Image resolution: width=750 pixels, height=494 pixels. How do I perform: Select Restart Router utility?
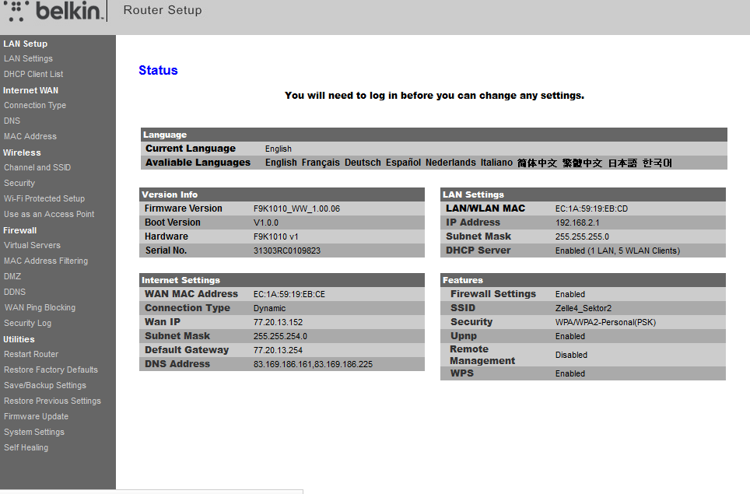click(31, 355)
